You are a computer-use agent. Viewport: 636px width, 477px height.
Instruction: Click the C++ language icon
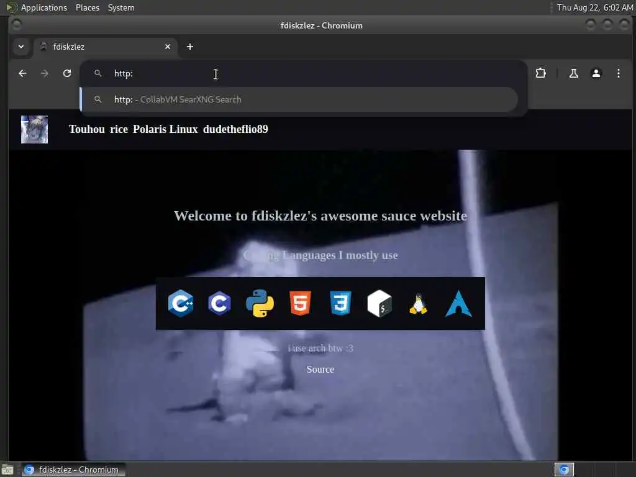[181, 303]
